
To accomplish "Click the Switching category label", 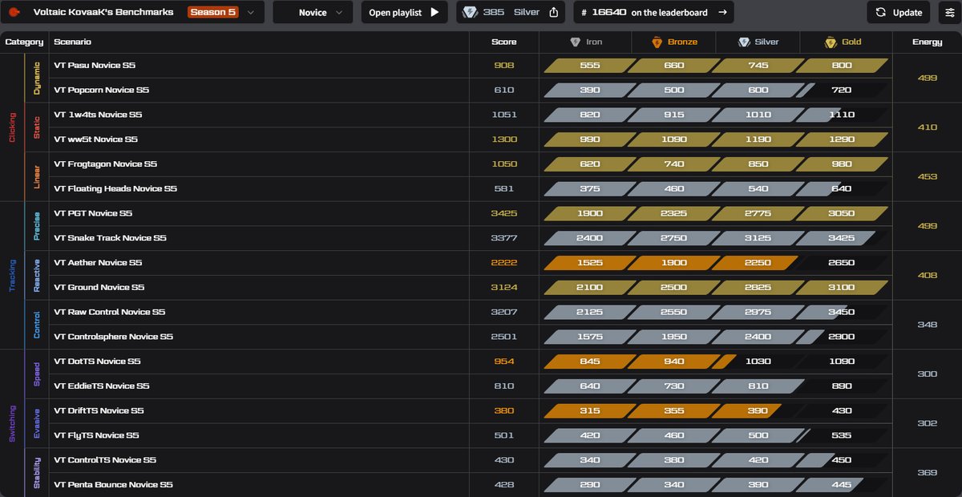I will (12, 422).
